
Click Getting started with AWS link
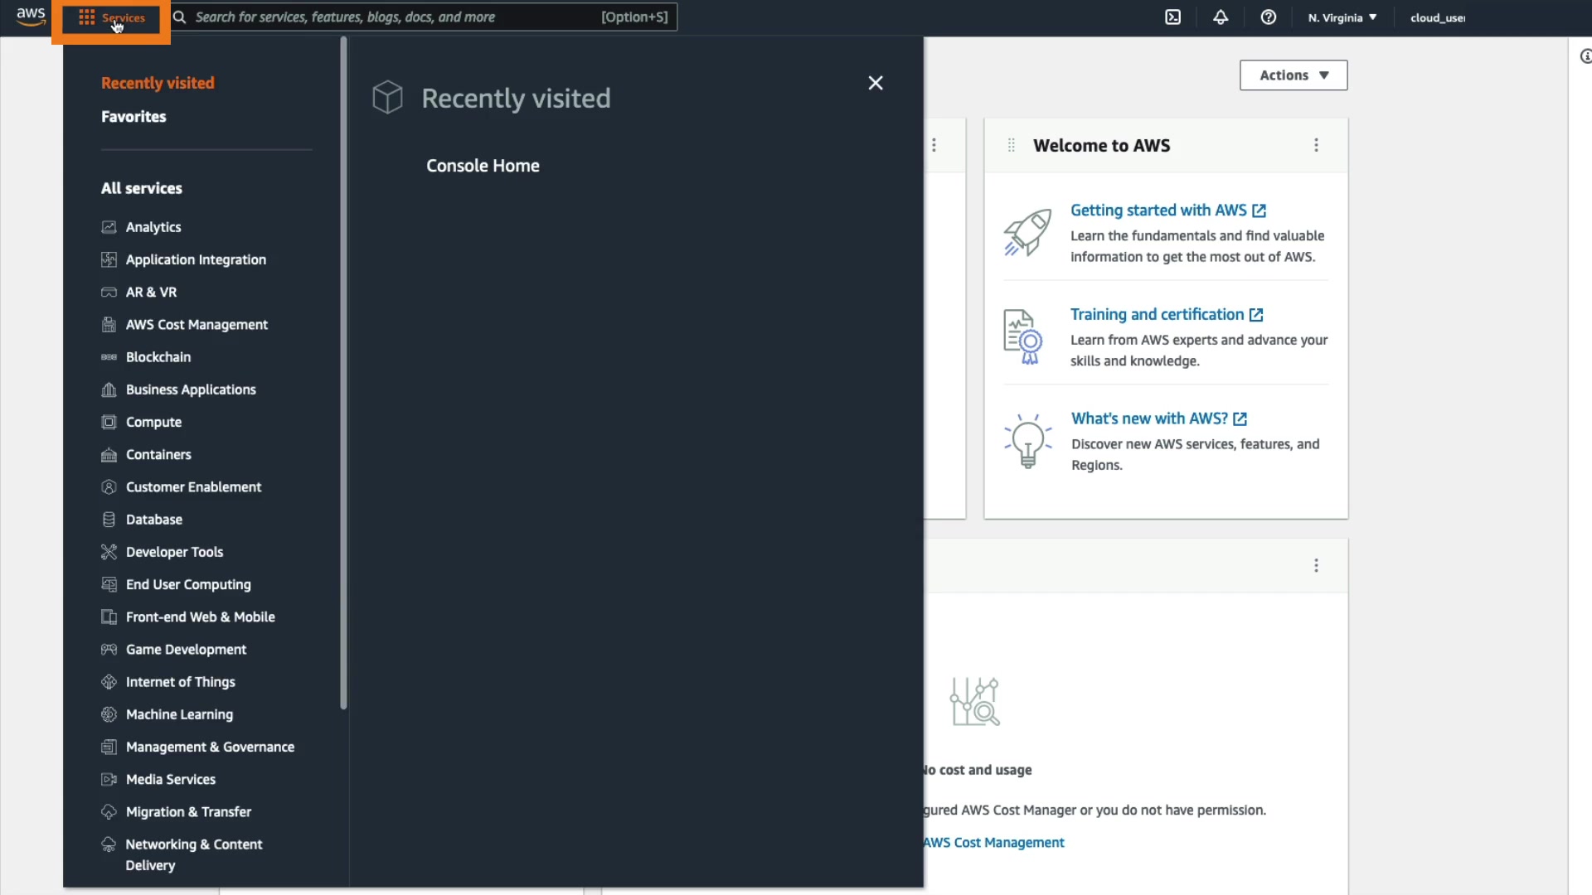click(1158, 210)
